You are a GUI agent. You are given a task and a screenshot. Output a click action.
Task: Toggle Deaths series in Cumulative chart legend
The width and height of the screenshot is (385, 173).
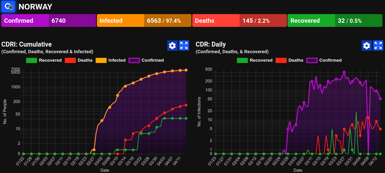tap(79, 60)
